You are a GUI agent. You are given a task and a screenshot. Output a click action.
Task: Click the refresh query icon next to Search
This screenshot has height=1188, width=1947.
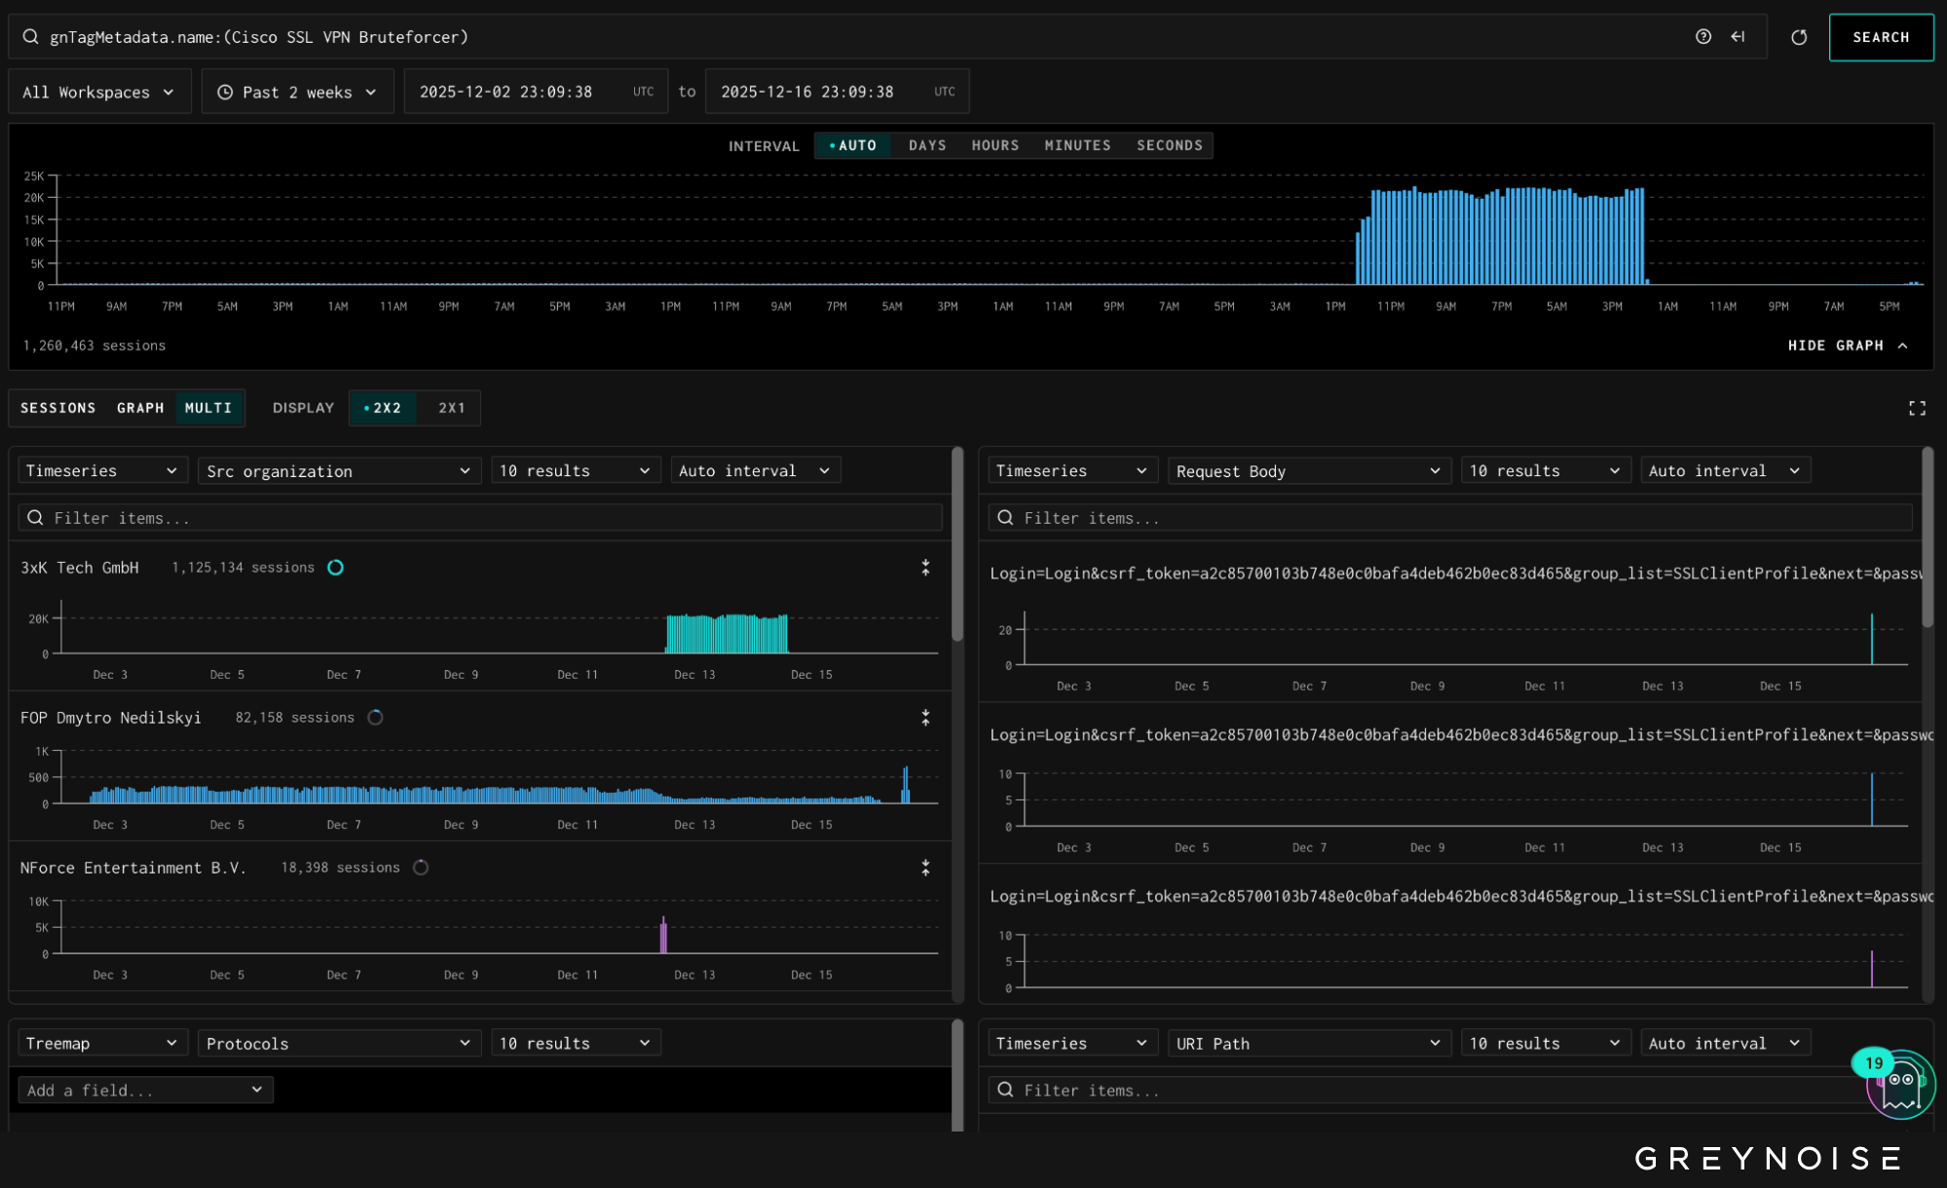pos(1799,37)
